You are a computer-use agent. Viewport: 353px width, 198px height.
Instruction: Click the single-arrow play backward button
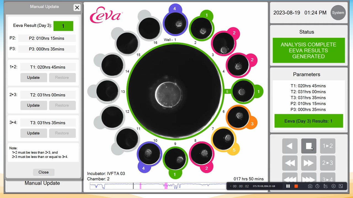(x=290, y=146)
